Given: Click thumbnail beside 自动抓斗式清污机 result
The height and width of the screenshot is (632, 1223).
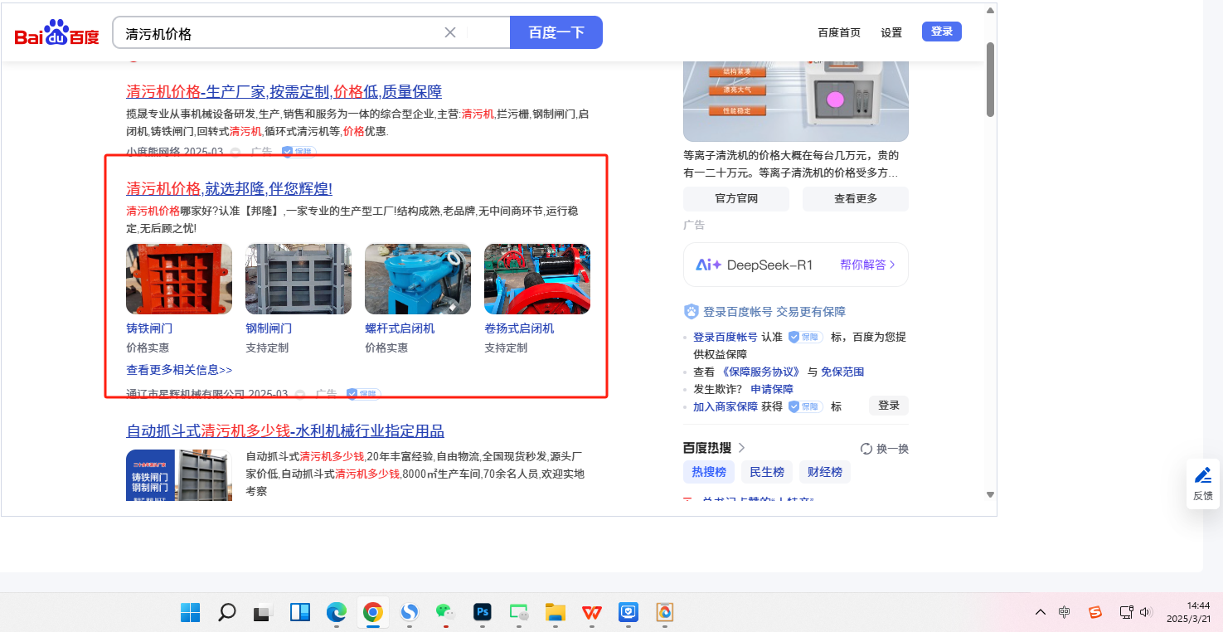Looking at the screenshot, I should point(179,475).
